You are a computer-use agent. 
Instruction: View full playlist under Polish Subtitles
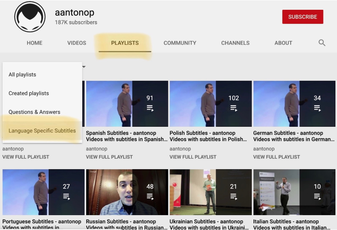193,157
